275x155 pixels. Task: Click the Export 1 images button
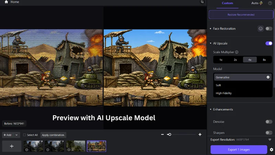point(239,149)
